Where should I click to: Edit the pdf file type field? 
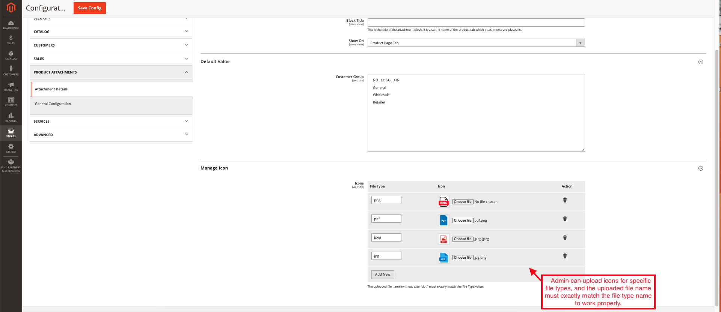386,219
